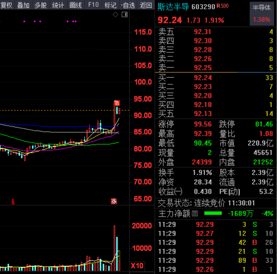Click stock name 斯达半导

tap(173, 7)
